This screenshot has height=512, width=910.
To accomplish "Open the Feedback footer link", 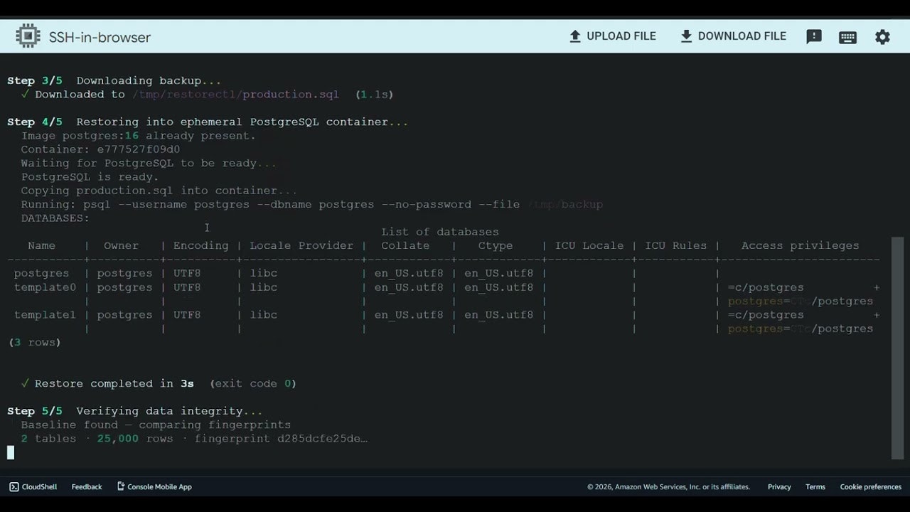I will tap(87, 487).
